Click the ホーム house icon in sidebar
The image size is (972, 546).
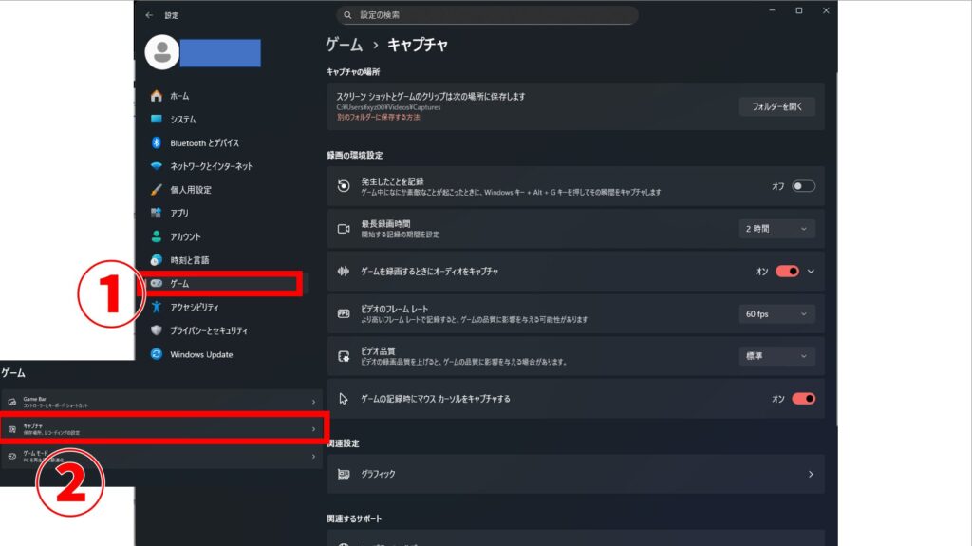coord(157,96)
